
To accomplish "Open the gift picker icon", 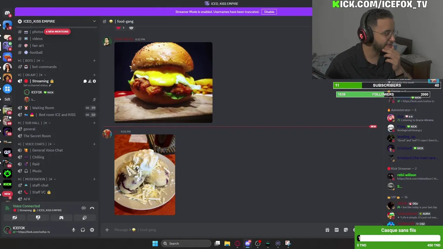I will point(327,230).
